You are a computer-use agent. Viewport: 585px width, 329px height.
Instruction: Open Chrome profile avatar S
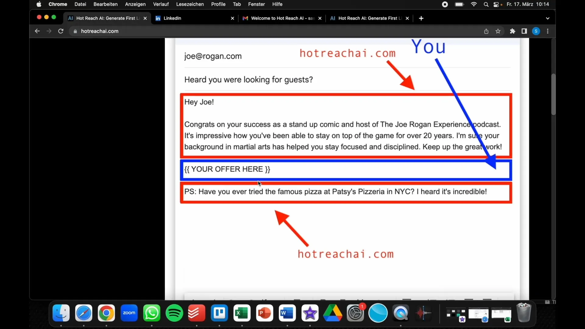[536, 31]
